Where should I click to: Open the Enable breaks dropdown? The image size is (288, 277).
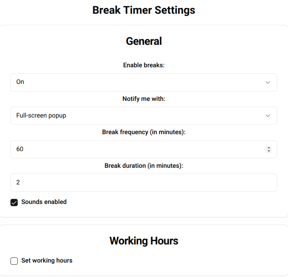click(143, 82)
